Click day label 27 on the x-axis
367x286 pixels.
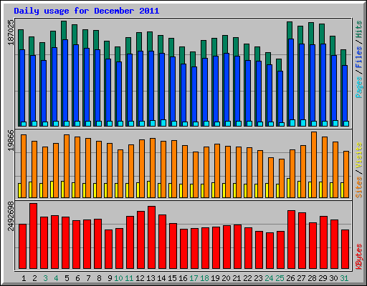(301, 278)
